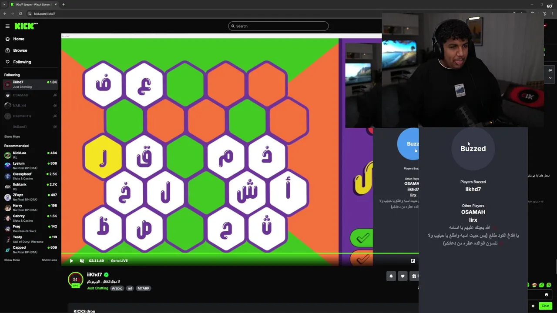Toggle mini-player / theater mode icon
This screenshot has width=557, height=313.
click(413, 261)
